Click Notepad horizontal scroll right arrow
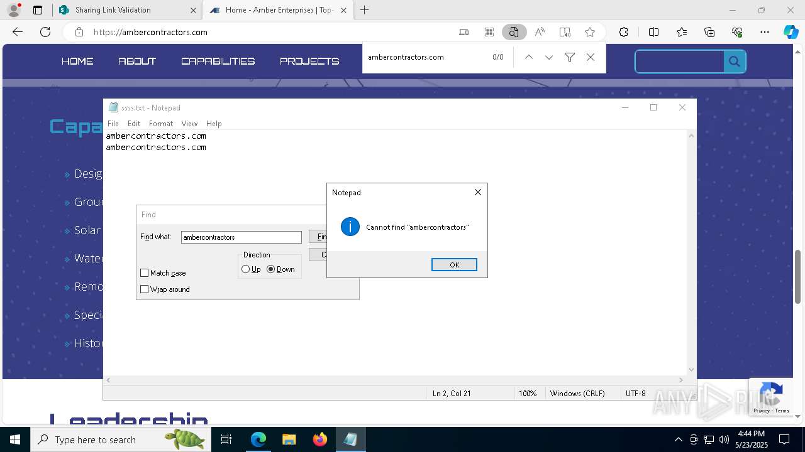This screenshot has height=452, width=805. click(x=681, y=380)
